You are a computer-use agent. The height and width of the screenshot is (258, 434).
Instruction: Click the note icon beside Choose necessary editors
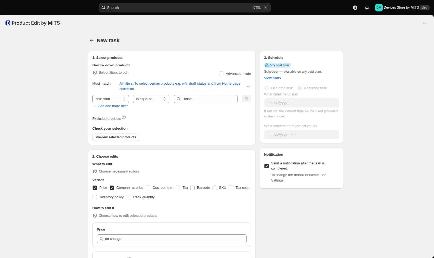point(95,171)
